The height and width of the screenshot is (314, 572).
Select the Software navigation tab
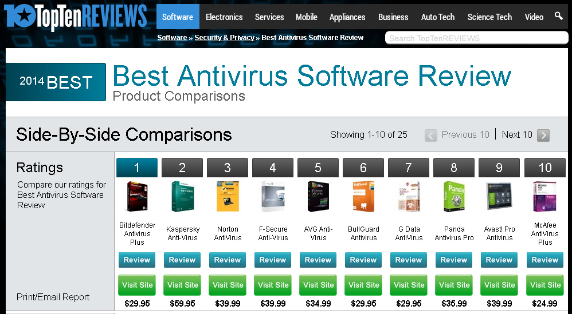[x=178, y=17]
